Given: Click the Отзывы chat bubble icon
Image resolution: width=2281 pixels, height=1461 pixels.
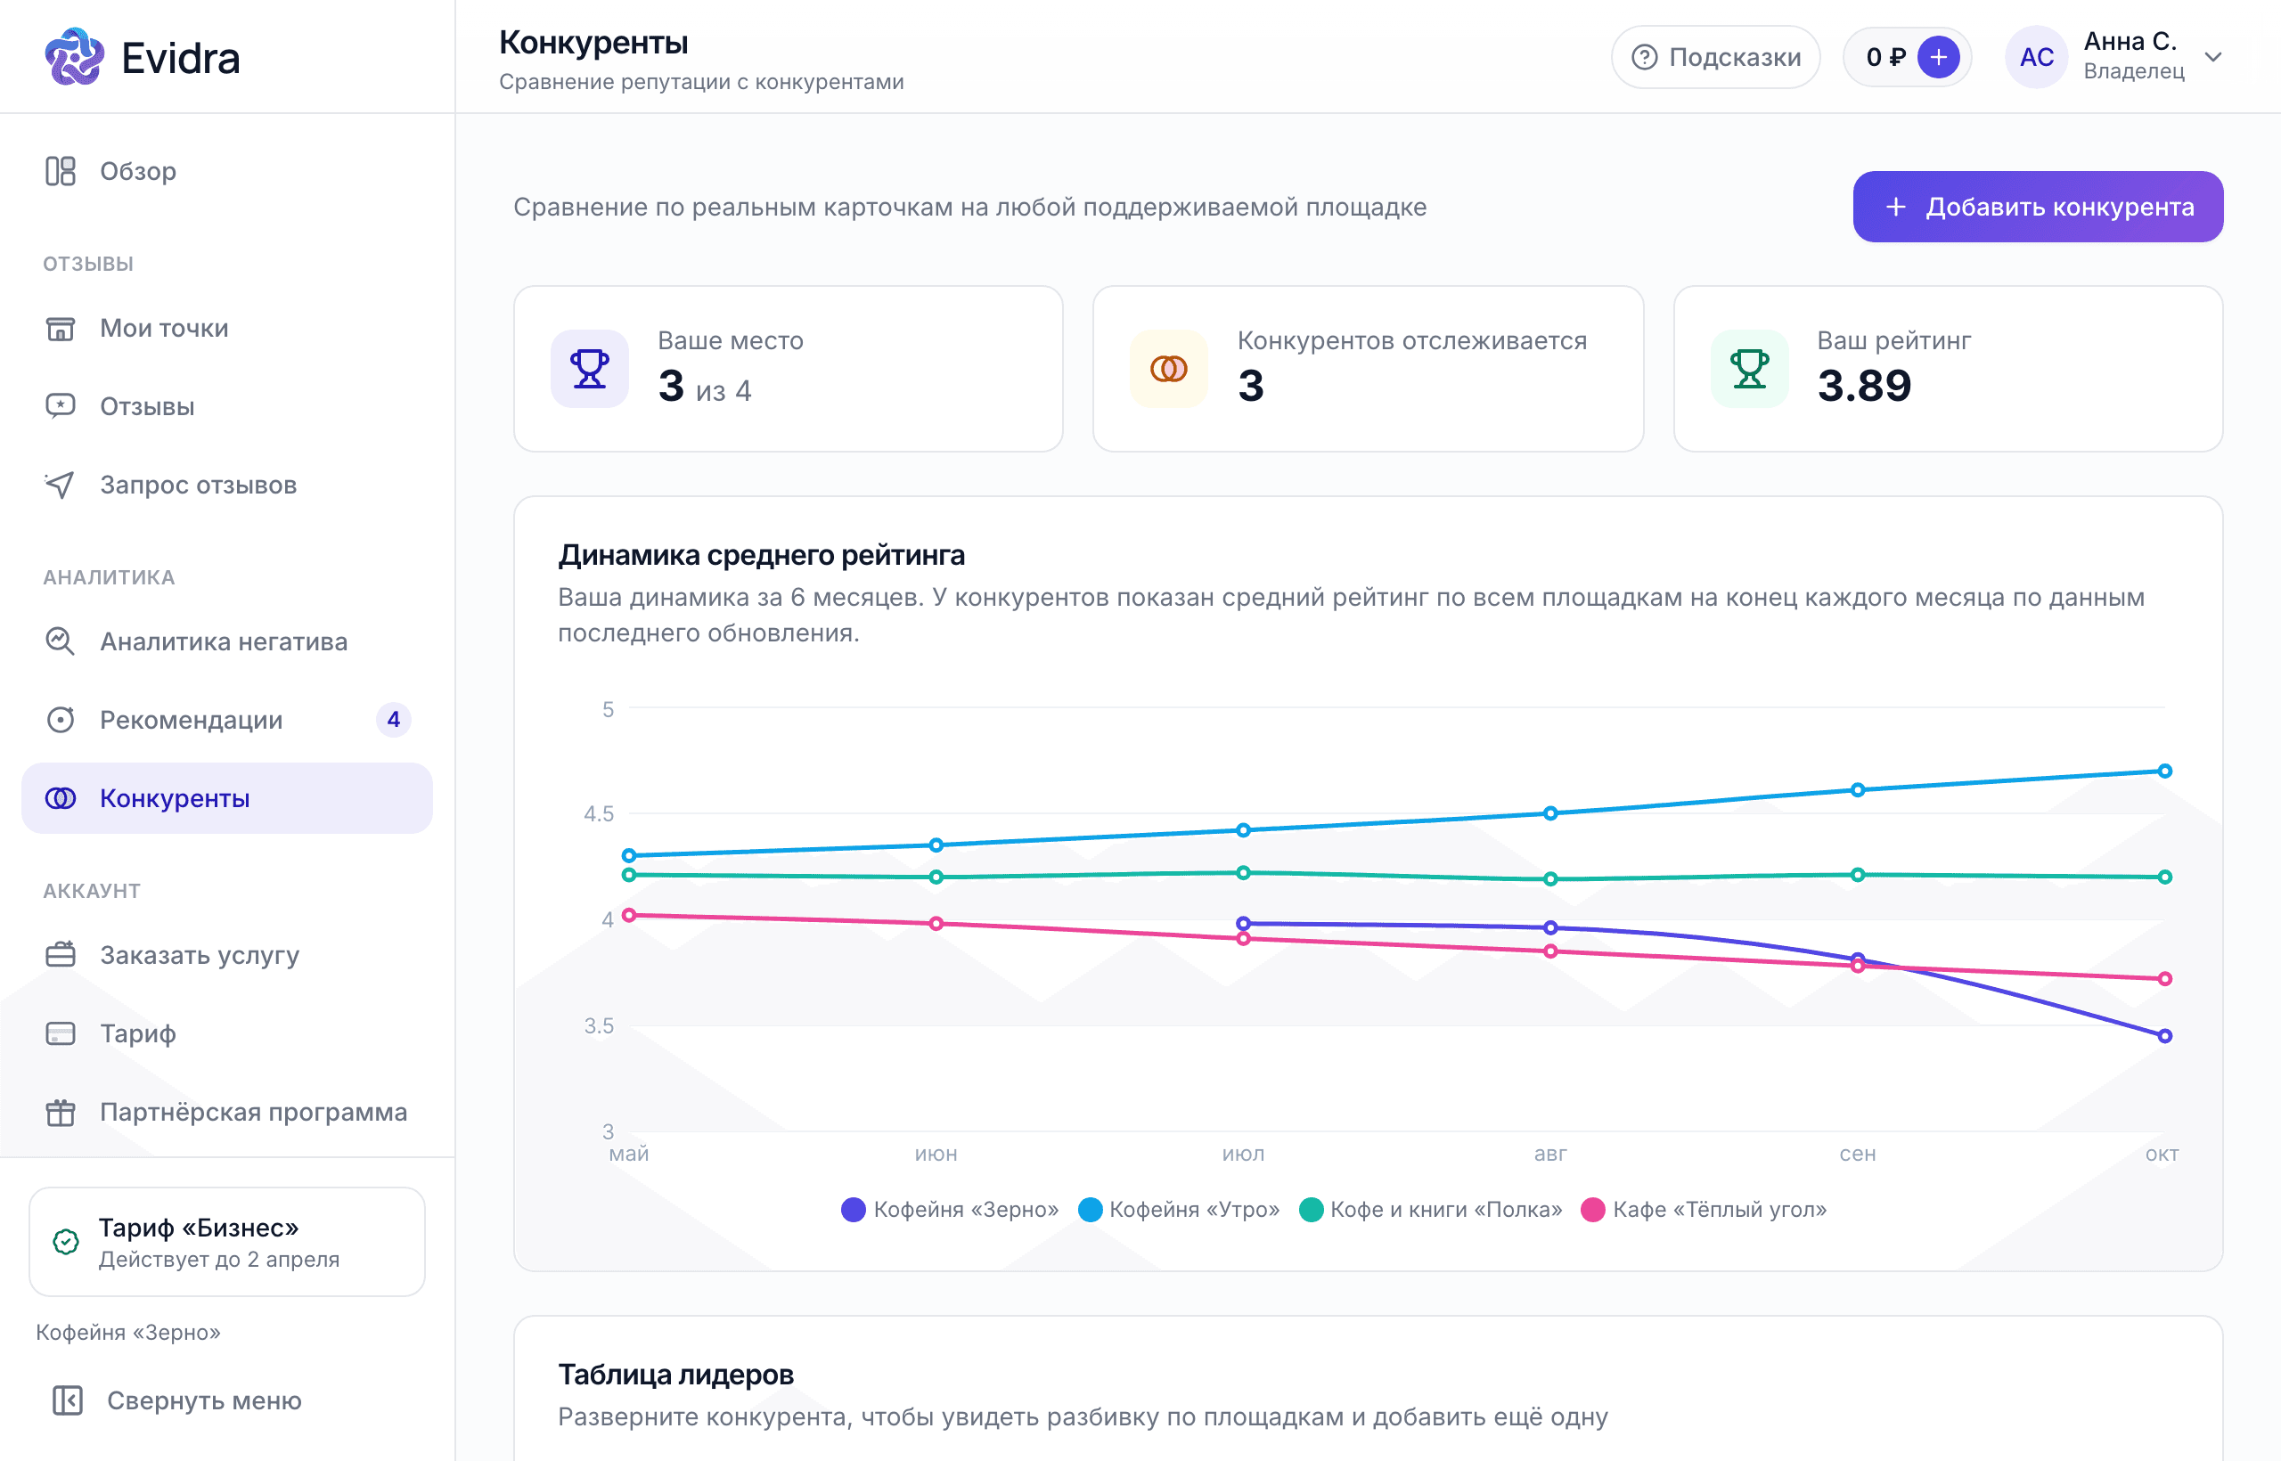Looking at the screenshot, I should [61, 406].
